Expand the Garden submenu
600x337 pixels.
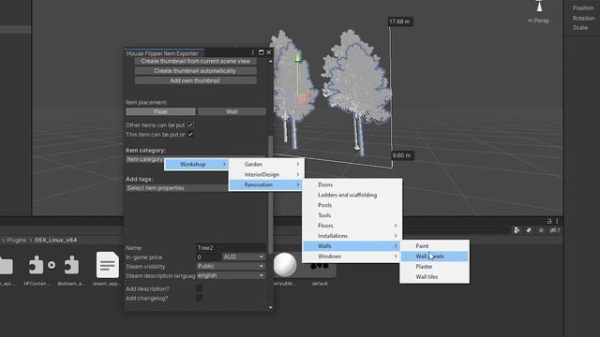tap(266, 165)
